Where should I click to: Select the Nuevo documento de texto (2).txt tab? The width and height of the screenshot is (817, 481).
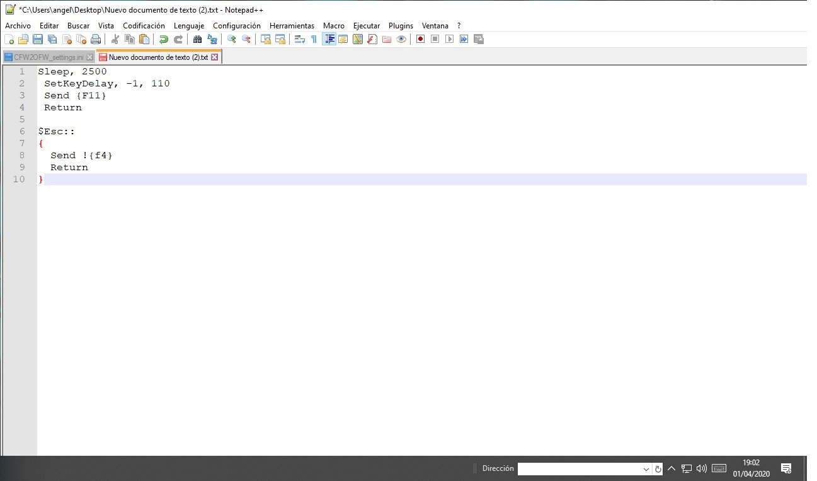(158, 57)
